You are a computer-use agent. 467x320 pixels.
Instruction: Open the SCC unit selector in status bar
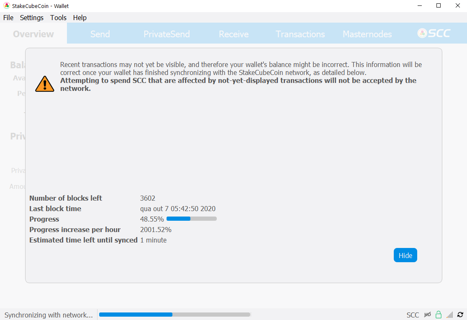coord(413,315)
